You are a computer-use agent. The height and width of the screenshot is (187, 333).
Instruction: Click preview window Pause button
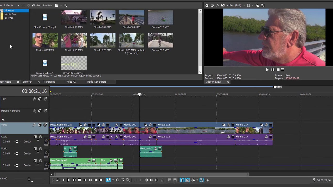pyautogui.click(x=273, y=70)
